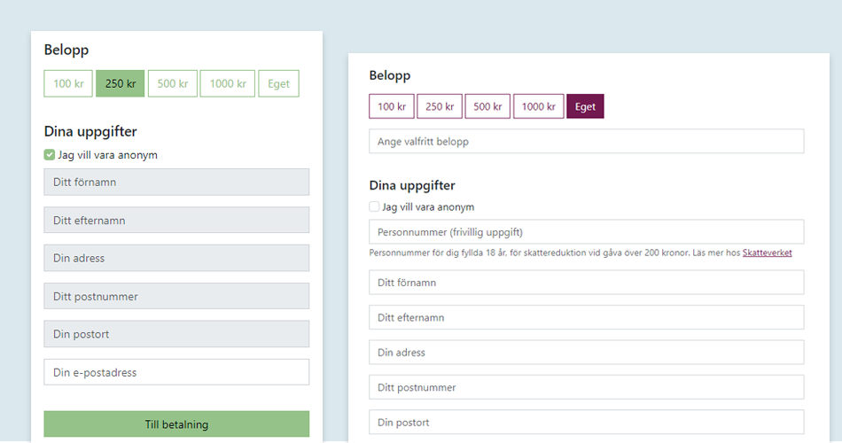Viewport: 842px width, 443px height.
Task: Click the purple Eget amount button
Action: click(585, 107)
